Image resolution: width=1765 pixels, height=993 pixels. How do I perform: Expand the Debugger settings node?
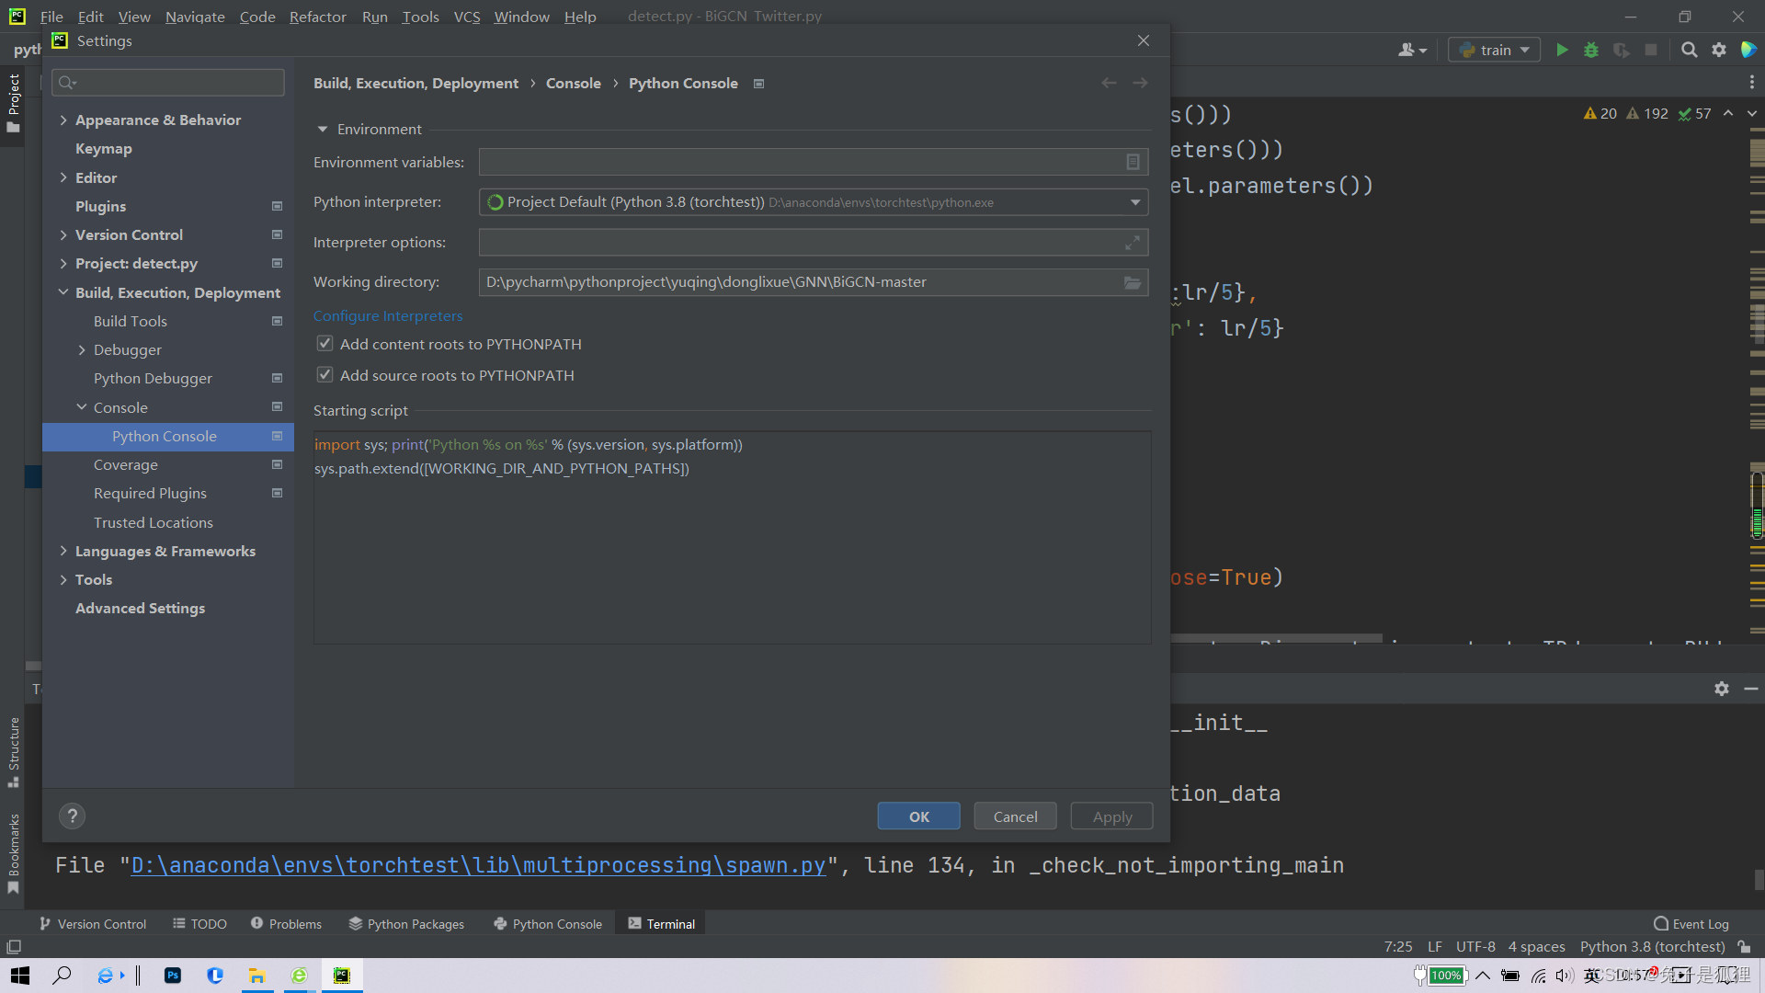coord(82,350)
